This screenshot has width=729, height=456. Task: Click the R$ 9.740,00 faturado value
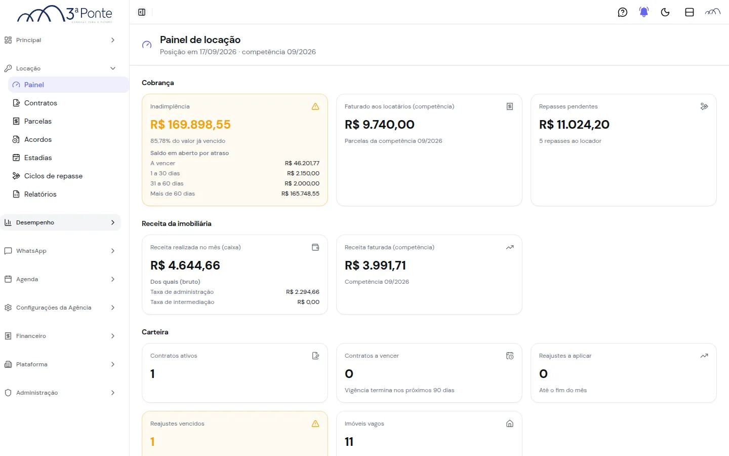pos(380,125)
